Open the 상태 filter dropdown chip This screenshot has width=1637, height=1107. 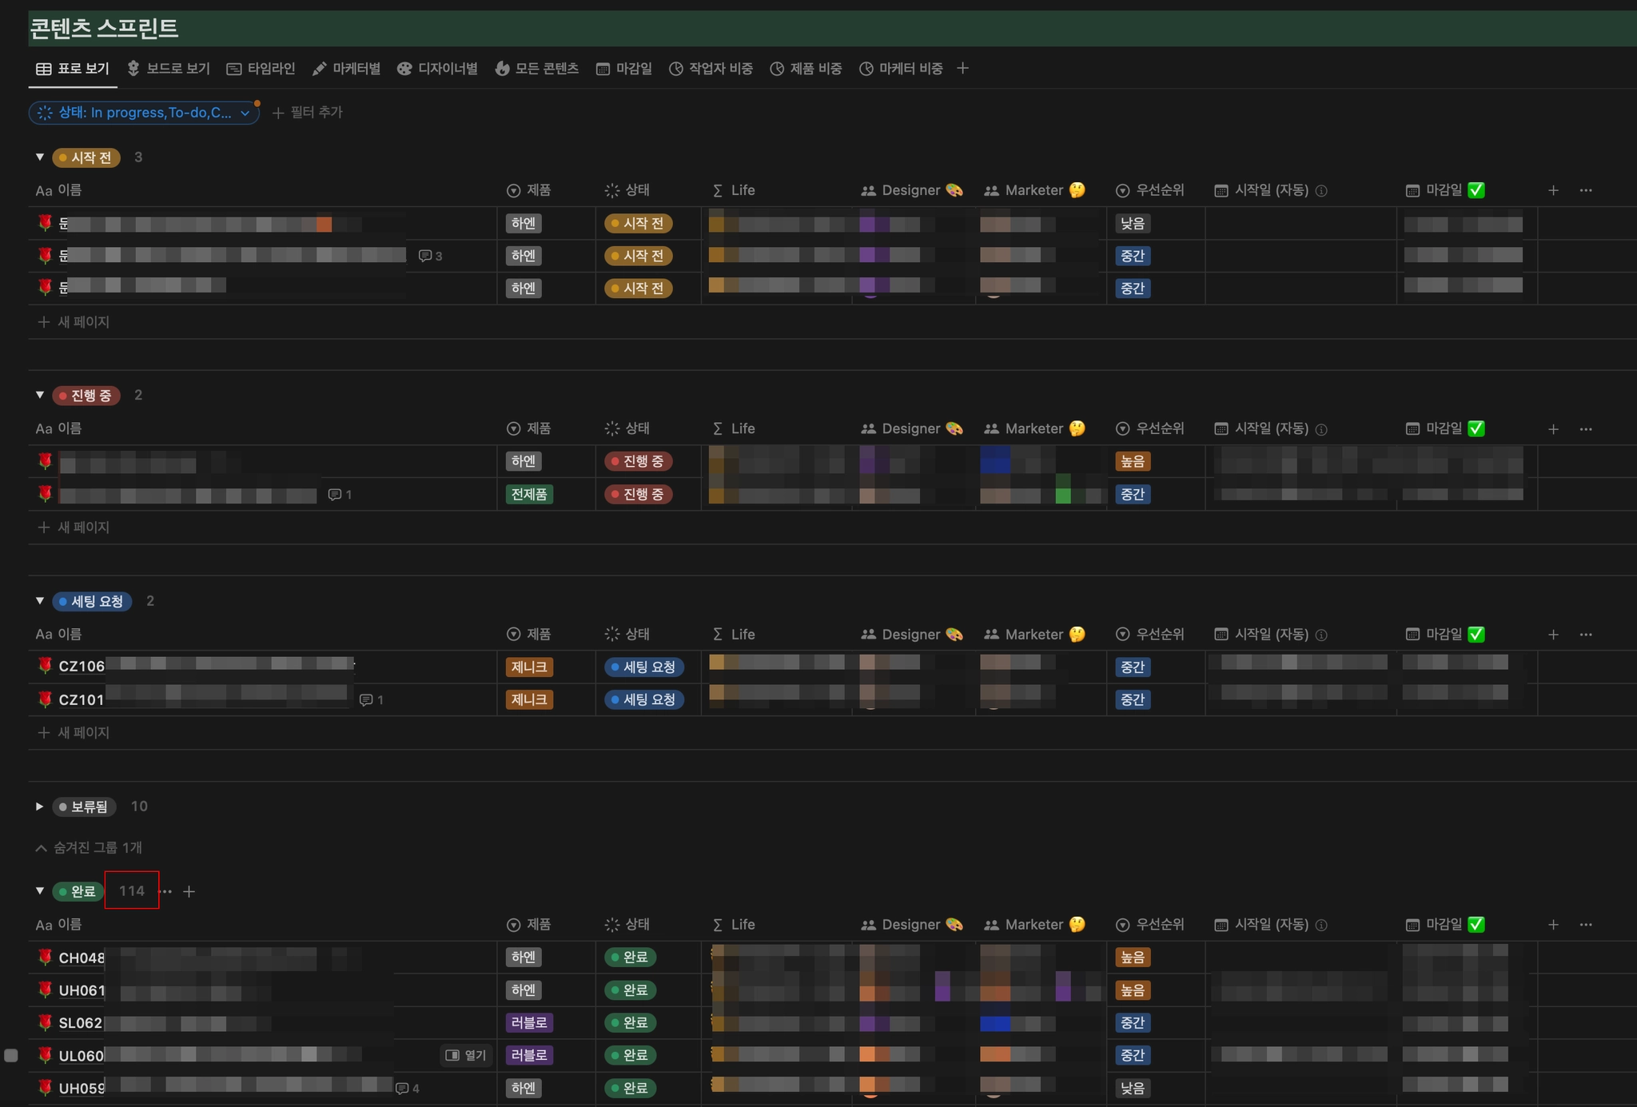pos(145,113)
